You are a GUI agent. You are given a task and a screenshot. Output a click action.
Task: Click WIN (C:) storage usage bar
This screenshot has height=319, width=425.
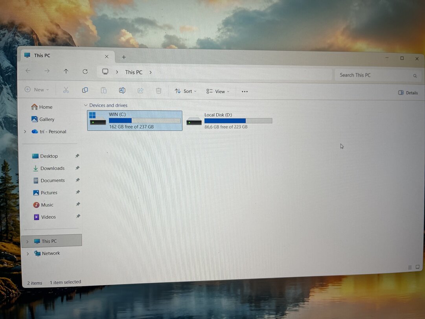coord(145,120)
